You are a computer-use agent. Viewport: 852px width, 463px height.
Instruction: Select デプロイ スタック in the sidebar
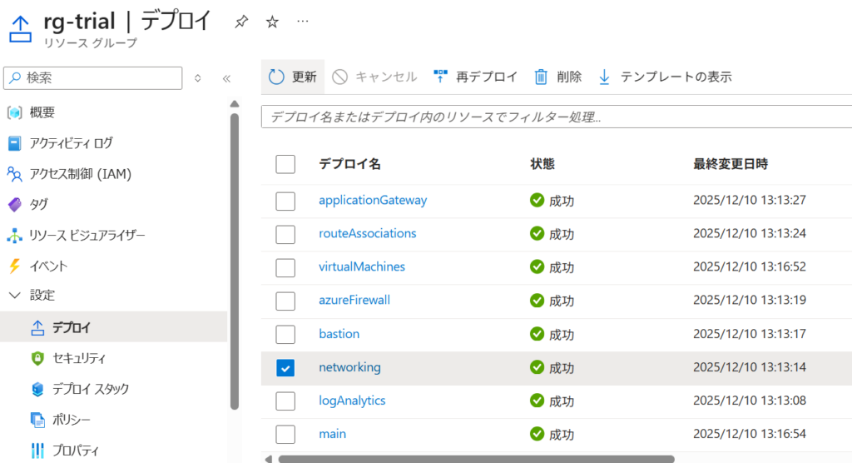(90, 389)
